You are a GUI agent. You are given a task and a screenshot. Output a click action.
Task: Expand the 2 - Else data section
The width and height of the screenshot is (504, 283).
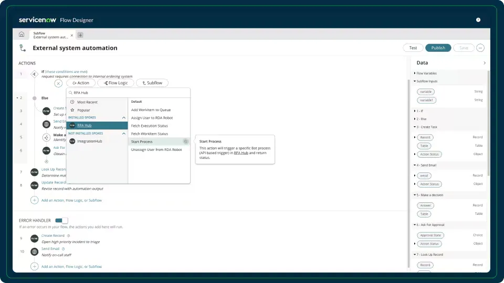coord(415,119)
